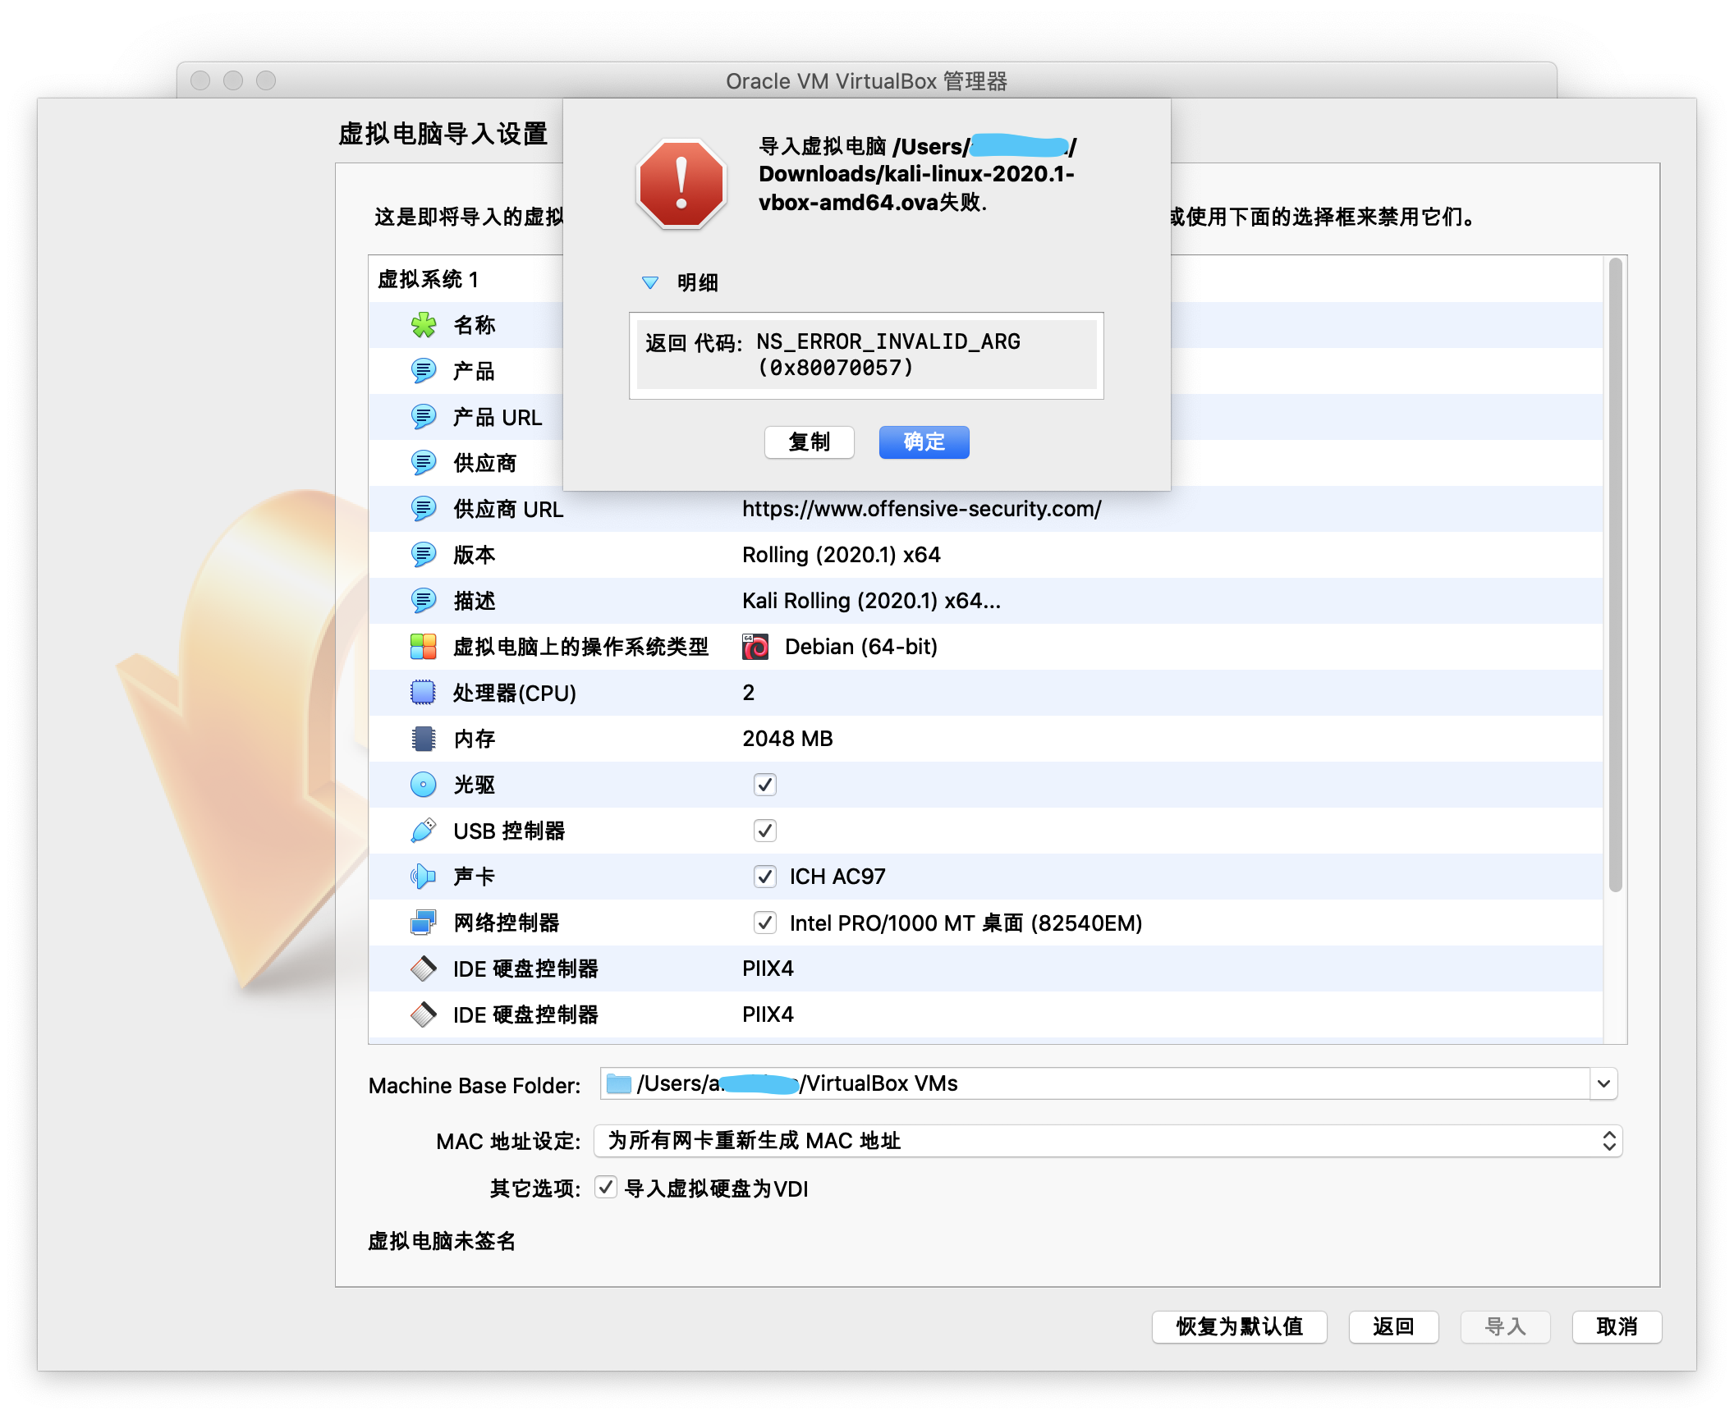Toggle 导入虚拟硬盘为VDI checkbox
This screenshot has height=1415, width=1734.
pos(606,1188)
